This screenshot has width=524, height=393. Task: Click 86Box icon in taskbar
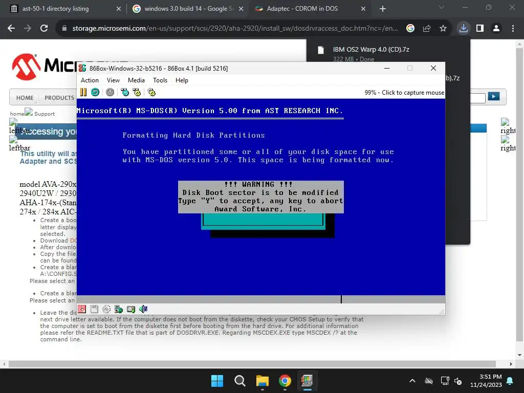(307, 381)
